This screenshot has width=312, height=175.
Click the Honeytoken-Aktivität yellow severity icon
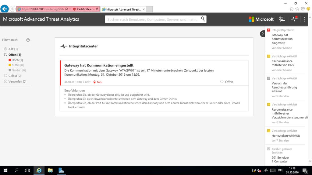269,131
